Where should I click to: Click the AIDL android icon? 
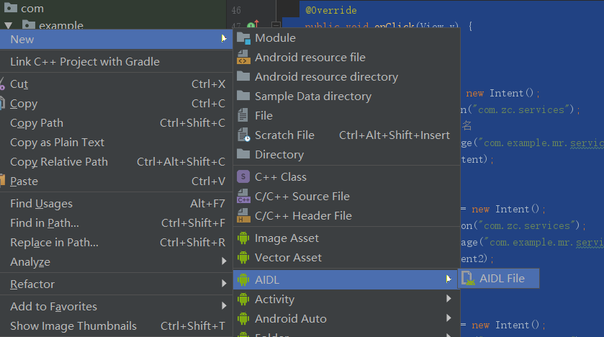click(243, 279)
